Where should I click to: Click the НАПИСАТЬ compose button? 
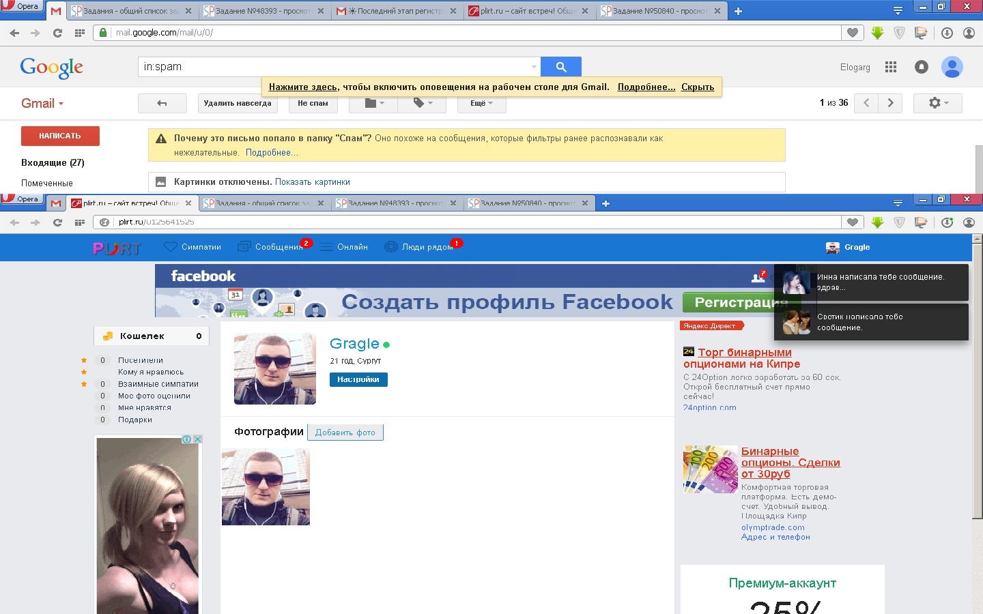[60, 136]
